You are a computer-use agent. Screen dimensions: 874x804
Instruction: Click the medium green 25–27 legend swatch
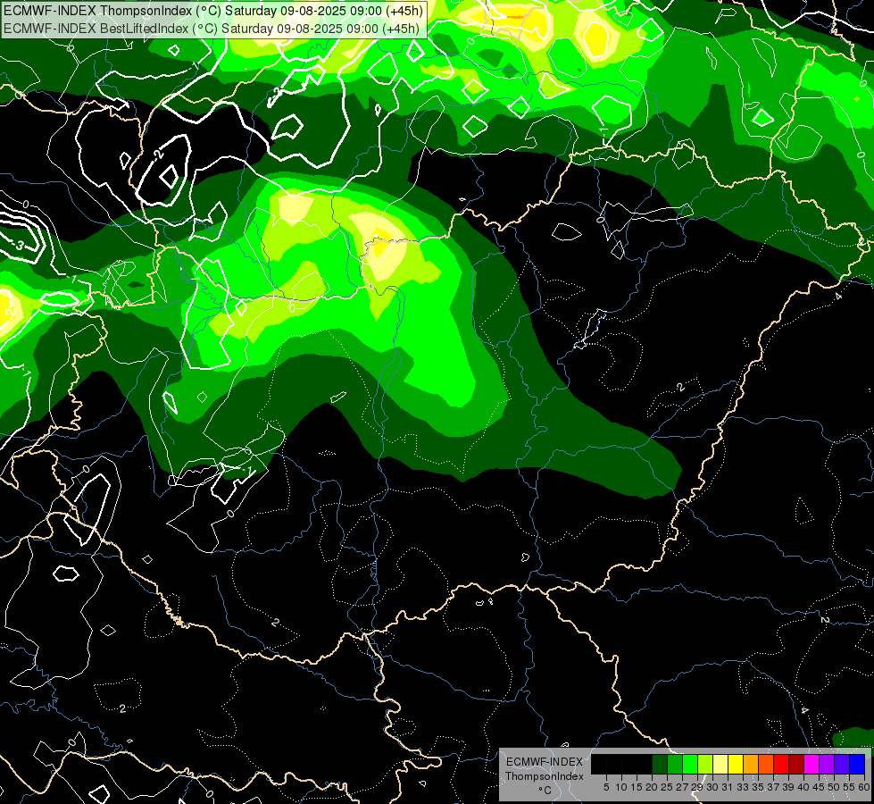click(675, 764)
